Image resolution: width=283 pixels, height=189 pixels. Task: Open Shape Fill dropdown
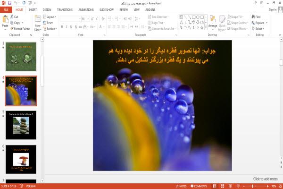pos(235,17)
